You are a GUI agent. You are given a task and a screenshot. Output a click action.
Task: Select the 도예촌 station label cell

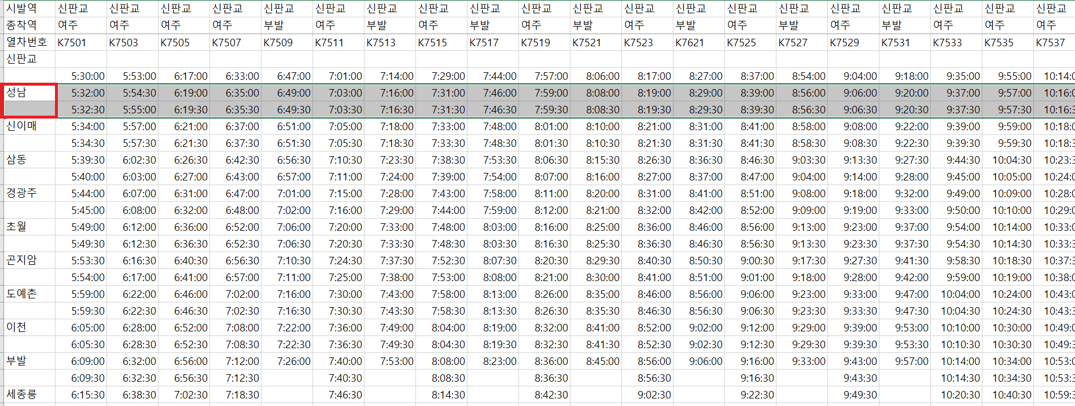coord(30,294)
